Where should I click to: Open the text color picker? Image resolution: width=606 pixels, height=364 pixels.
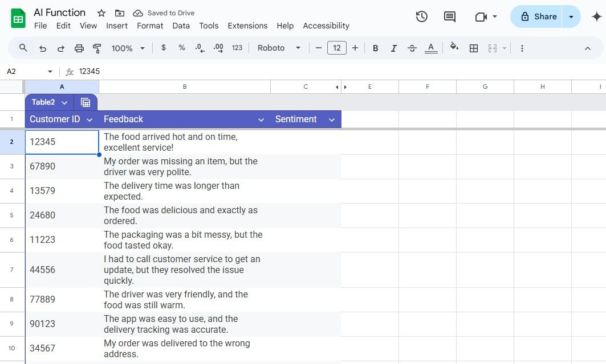coord(431,48)
